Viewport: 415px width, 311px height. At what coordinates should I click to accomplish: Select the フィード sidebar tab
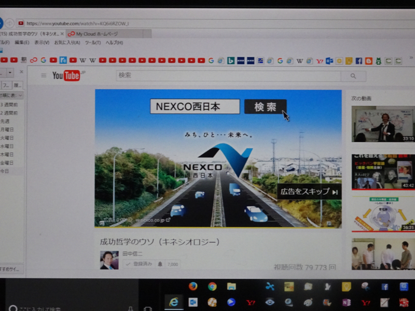pyautogui.click(x=6, y=85)
